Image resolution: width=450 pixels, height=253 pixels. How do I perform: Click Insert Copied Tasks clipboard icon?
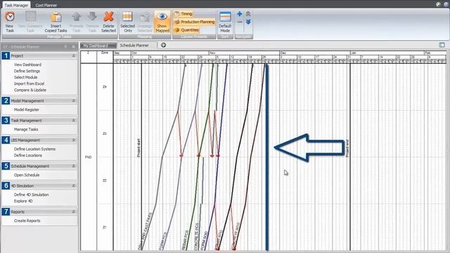[x=56, y=17]
